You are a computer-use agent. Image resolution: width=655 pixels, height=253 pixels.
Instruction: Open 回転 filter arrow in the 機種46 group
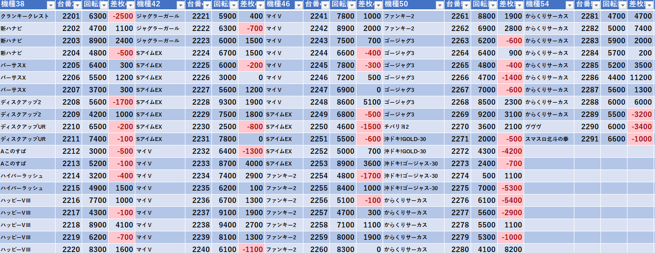tap(351, 5)
